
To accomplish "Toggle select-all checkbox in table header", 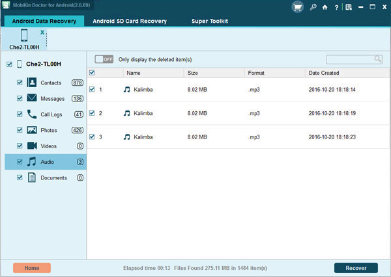I will pyautogui.click(x=92, y=73).
